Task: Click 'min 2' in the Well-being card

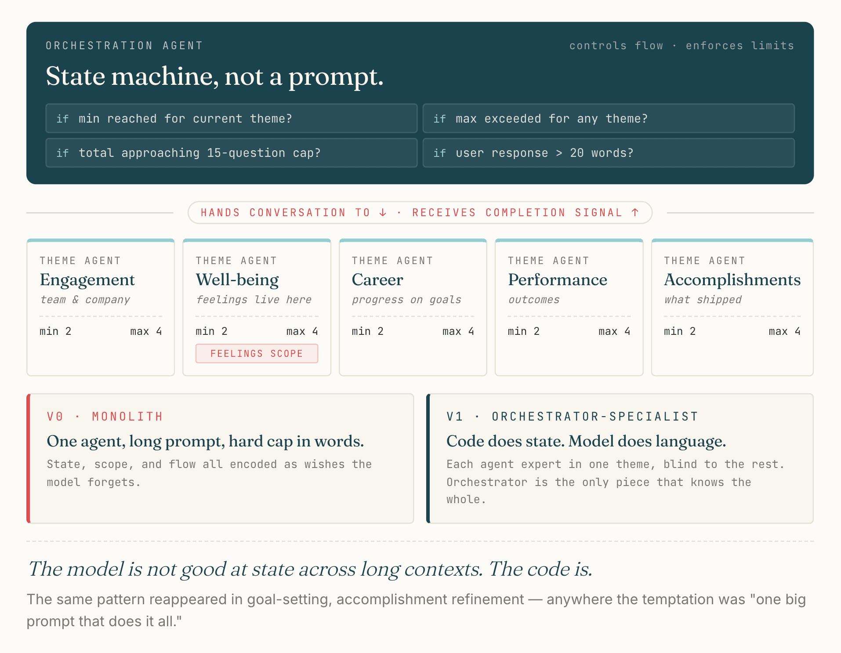Action: (x=211, y=331)
